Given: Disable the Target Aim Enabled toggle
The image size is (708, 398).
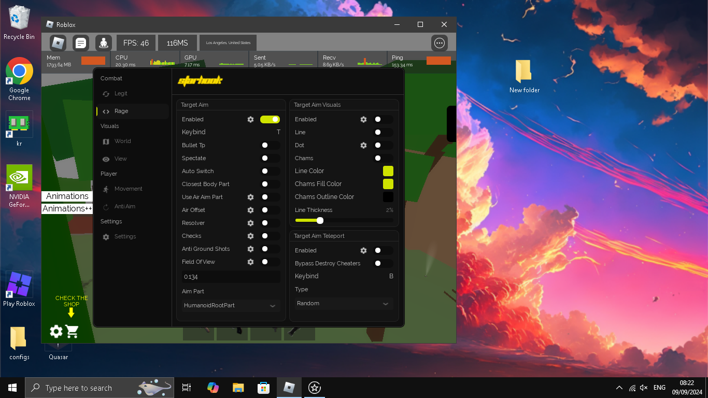Looking at the screenshot, I should 270,119.
